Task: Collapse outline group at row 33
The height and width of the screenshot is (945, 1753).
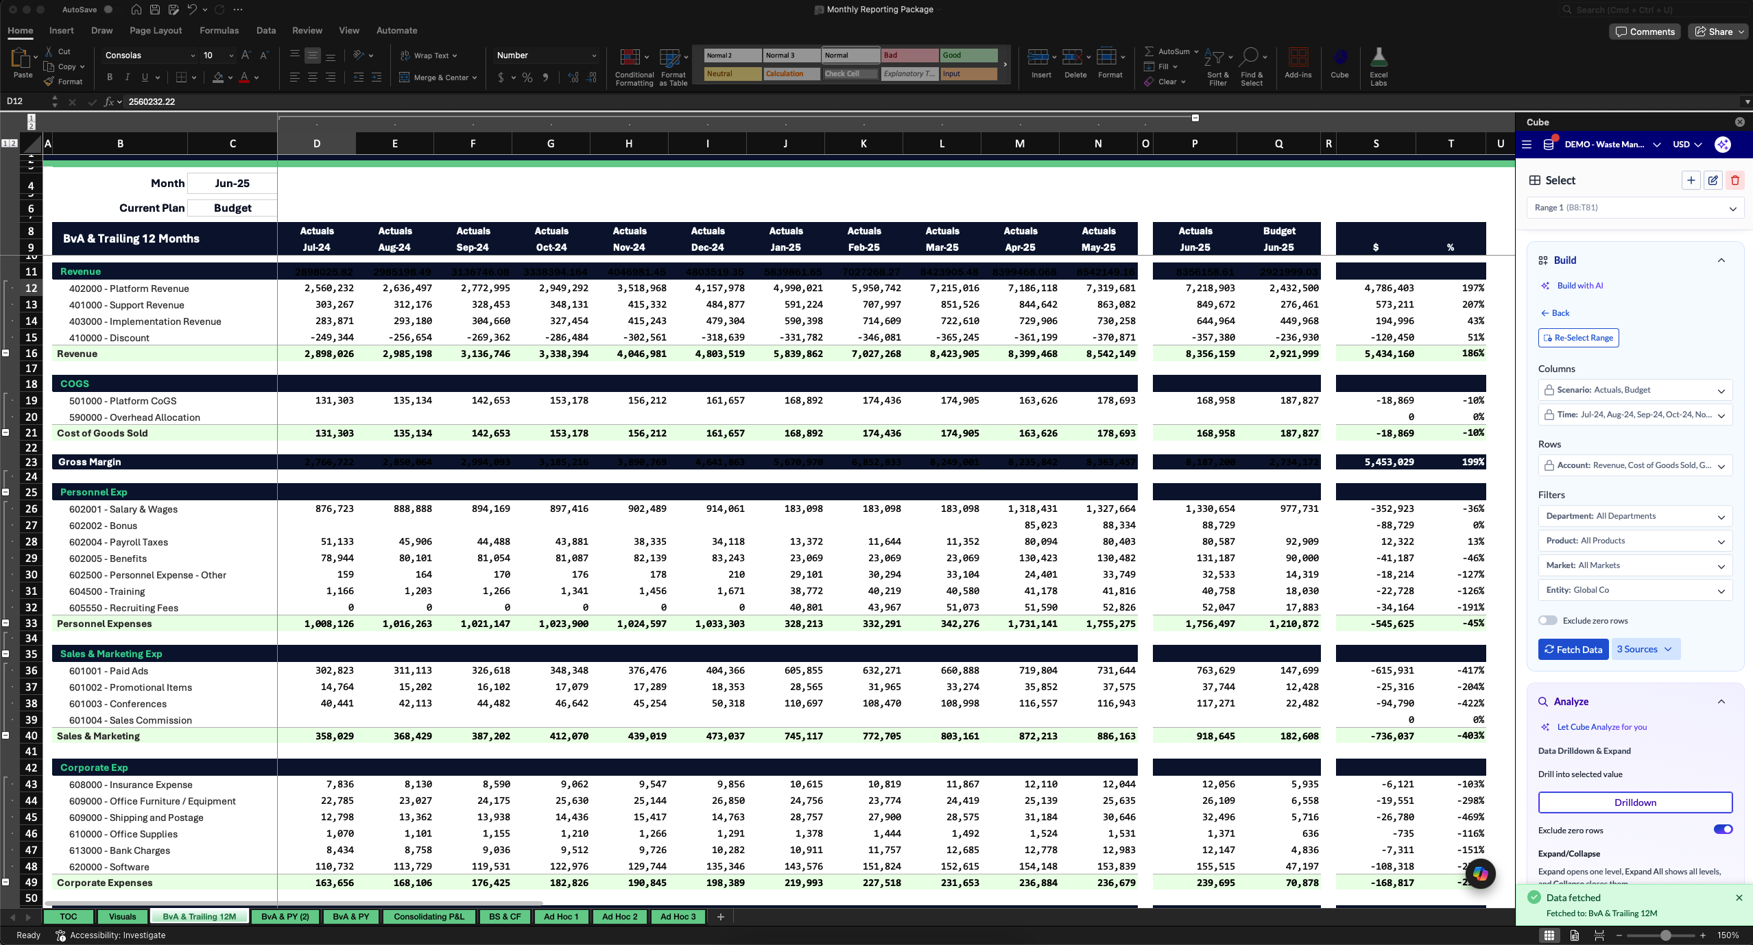Action: (5, 623)
